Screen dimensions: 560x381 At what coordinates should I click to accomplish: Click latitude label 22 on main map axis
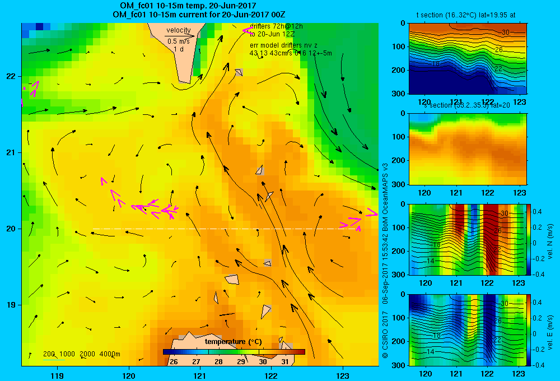(x=10, y=77)
